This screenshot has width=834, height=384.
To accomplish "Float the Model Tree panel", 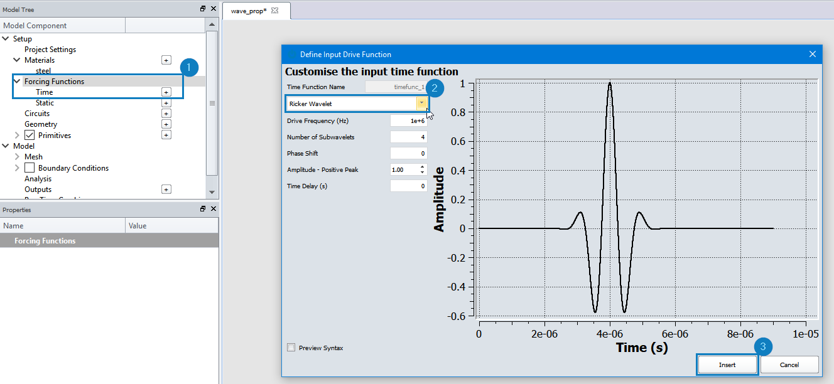I will pyautogui.click(x=203, y=9).
